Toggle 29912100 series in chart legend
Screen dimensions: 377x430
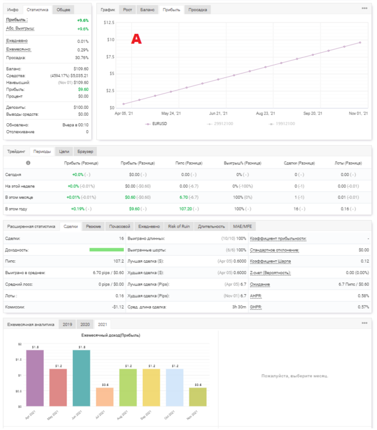pos(220,124)
